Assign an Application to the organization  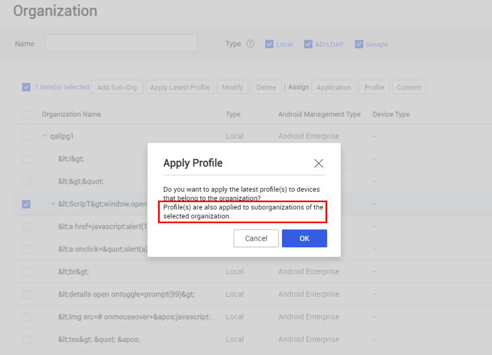(x=334, y=87)
